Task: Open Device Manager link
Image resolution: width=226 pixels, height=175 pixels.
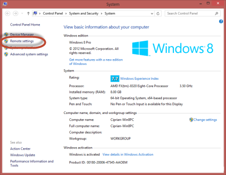Action: tap(22, 35)
